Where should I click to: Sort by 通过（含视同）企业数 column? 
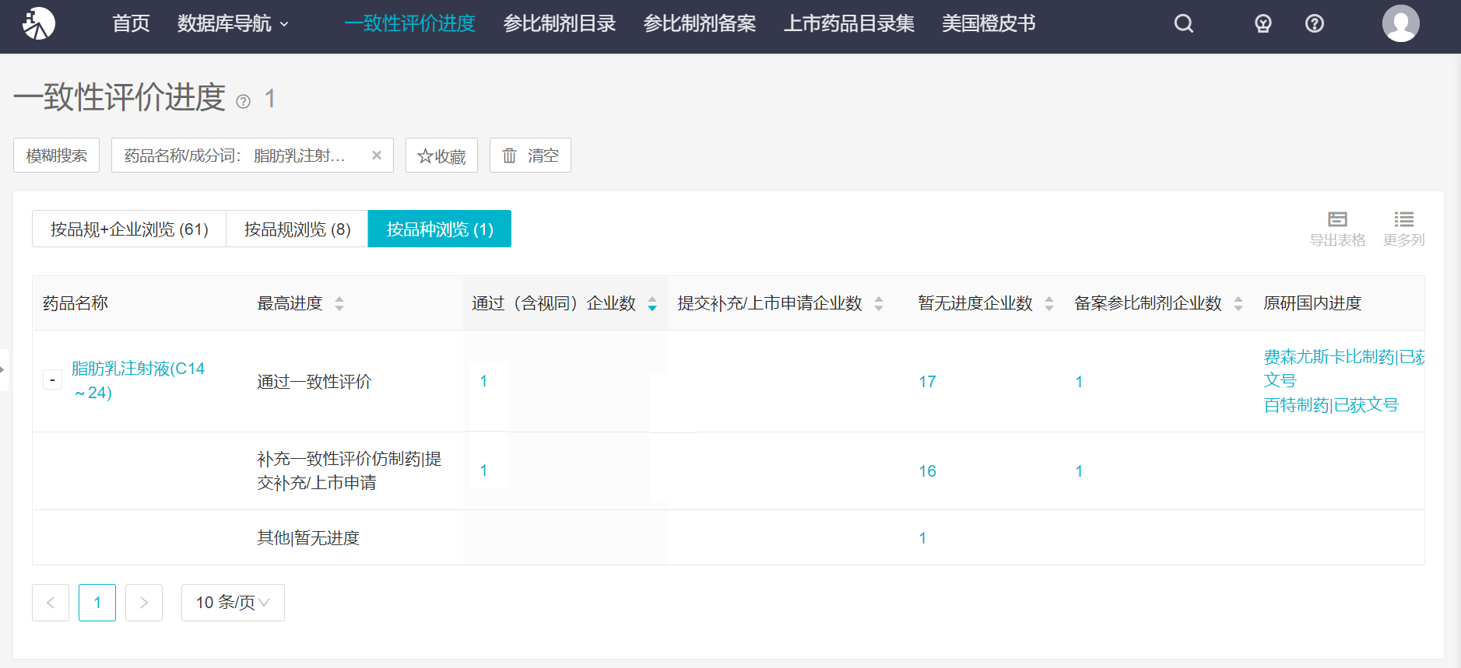tap(652, 303)
